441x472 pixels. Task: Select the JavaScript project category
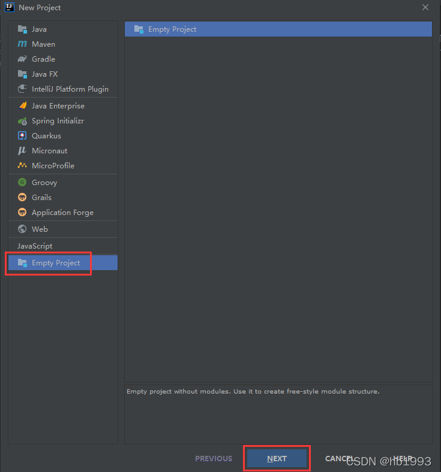(x=35, y=246)
